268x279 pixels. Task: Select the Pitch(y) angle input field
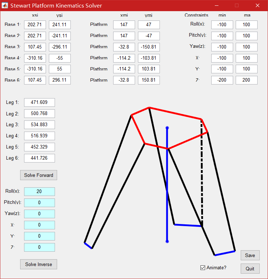click(39, 203)
